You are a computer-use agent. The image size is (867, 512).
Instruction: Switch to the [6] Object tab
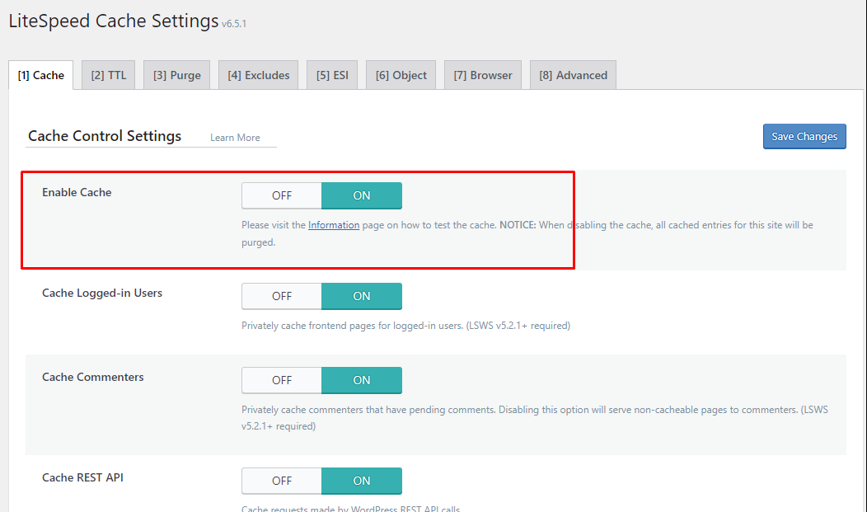401,75
